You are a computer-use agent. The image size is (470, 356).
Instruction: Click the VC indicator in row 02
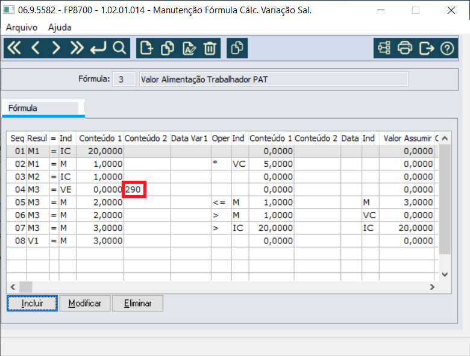[x=240, y=164]
